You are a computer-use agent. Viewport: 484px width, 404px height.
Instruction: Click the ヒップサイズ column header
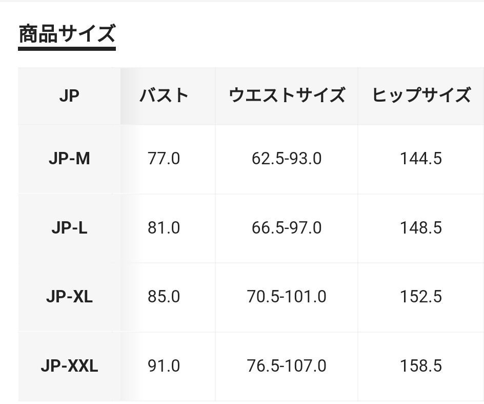pos(421,96)
